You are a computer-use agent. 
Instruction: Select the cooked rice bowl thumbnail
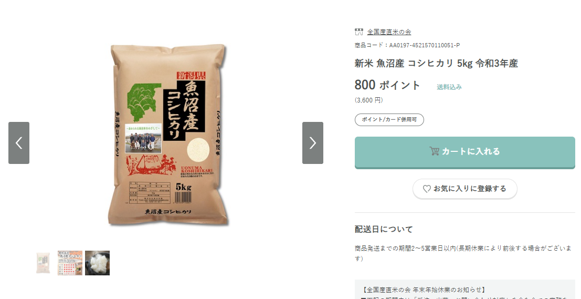coord(98,263)
